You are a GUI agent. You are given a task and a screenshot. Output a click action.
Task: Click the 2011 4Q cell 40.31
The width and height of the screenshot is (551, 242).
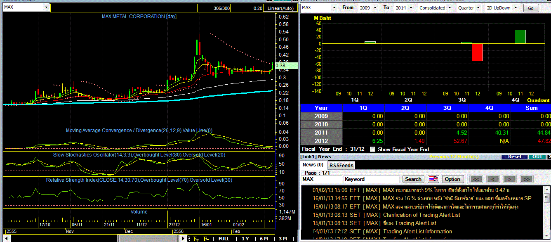[489, 133]
